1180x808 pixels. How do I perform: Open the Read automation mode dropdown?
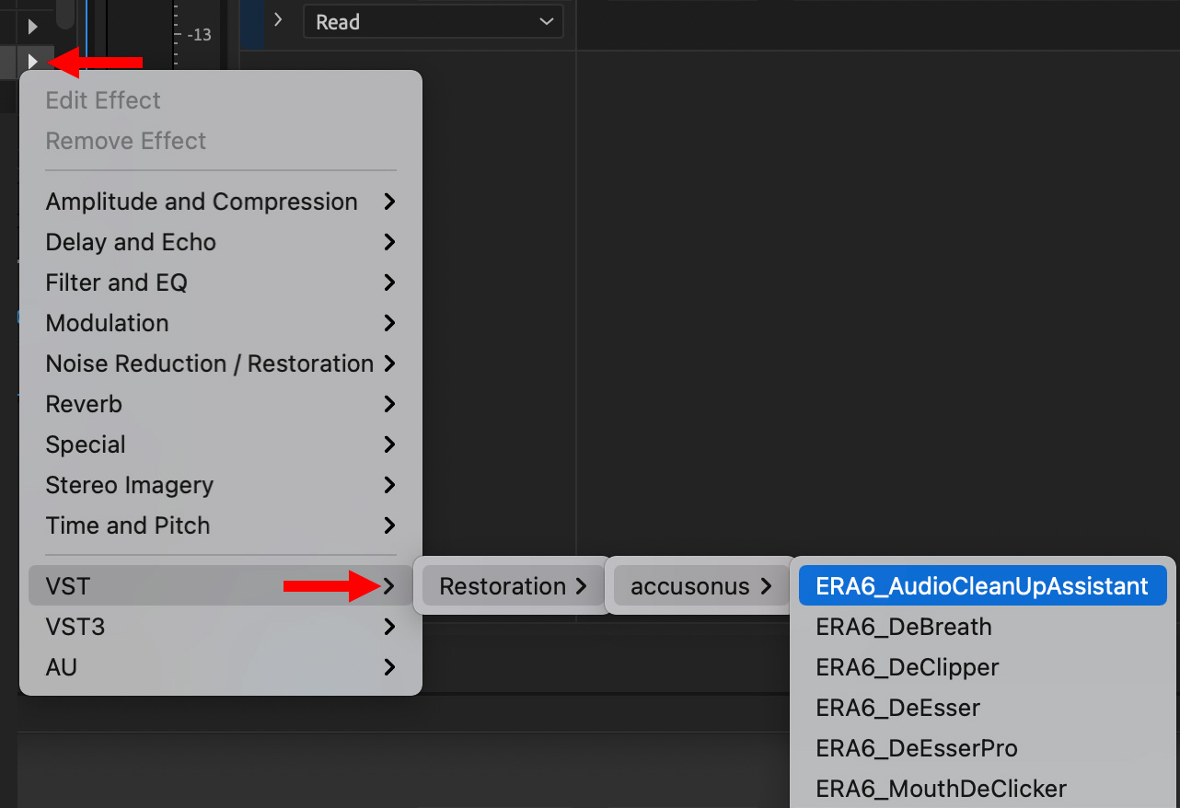coord(433,21)
